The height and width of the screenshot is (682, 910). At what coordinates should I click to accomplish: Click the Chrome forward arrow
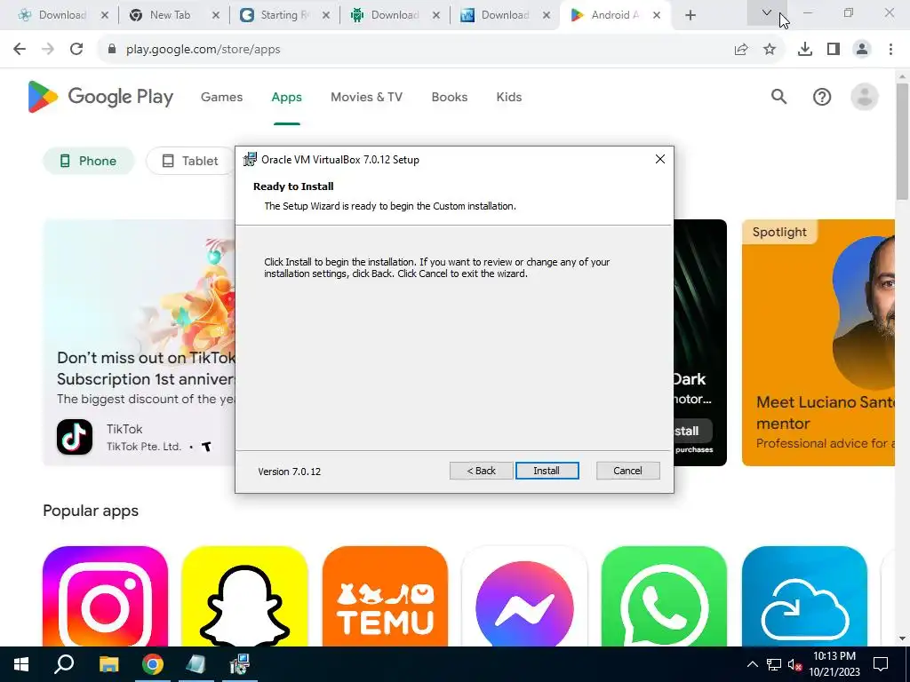click(x=48, y=50)
